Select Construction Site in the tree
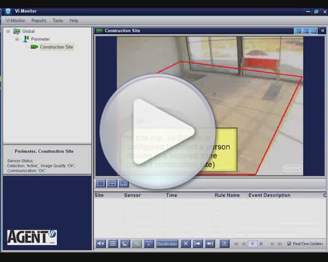 point(56,47)
